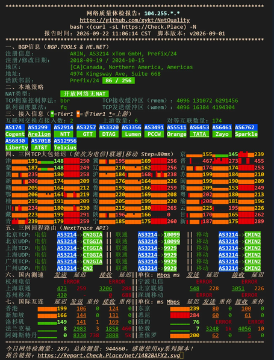Click 北京联通 send speed 548
Viewport: 274px width, 360px height.
click(195, 288)
